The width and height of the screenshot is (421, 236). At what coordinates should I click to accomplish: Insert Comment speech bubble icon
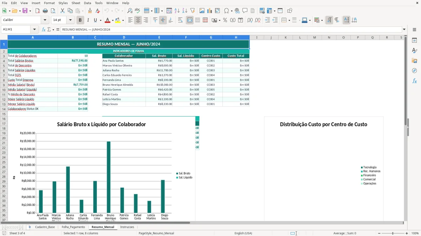245,11
